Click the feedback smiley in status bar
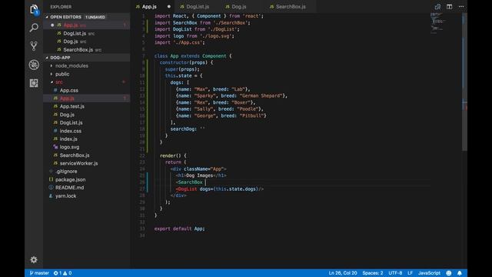 (449, 273)
